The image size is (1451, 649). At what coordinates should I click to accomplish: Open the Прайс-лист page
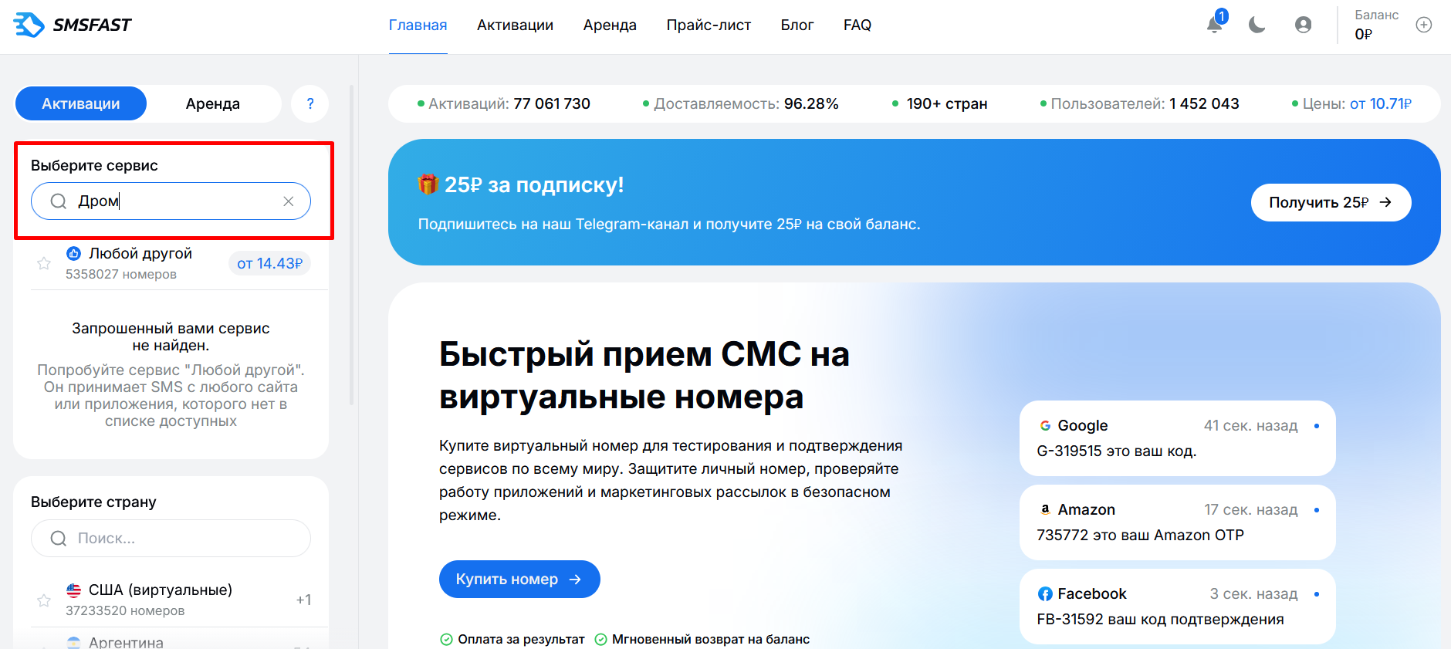click(x=709, y=25)
